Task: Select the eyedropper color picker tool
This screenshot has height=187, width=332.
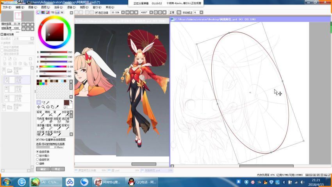Action: (x=57, y=107)
